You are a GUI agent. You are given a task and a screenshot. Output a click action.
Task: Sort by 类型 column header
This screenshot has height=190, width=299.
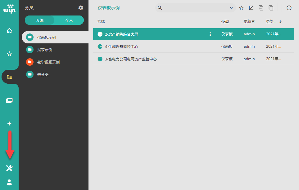225,21
